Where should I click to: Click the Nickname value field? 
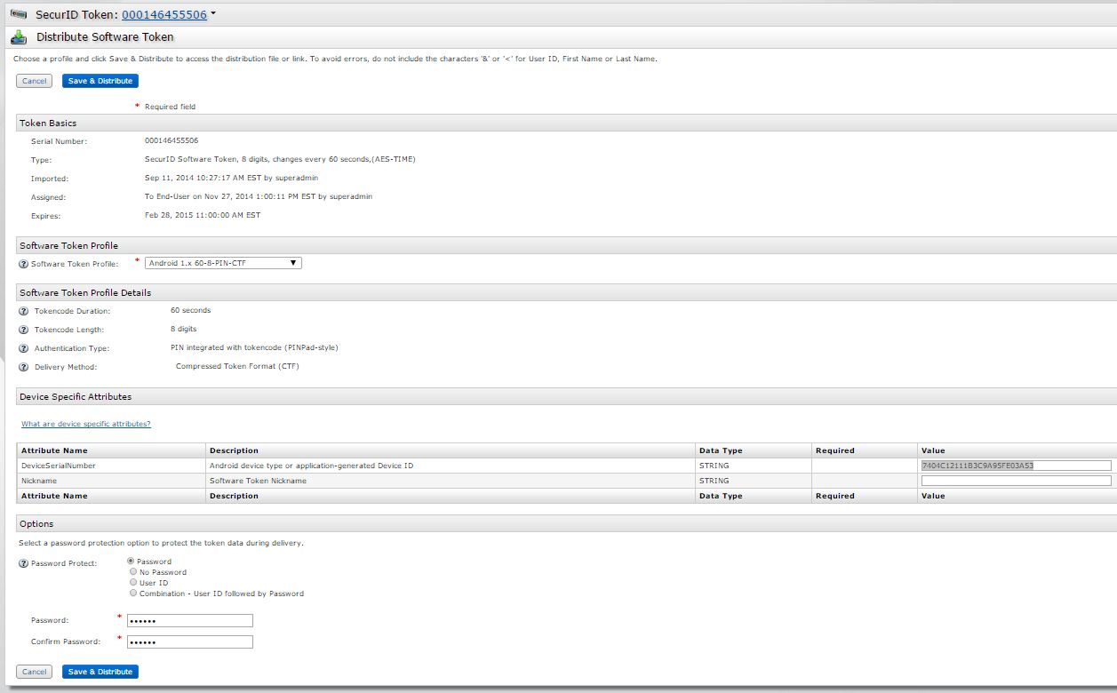(x=1017, y=481)
